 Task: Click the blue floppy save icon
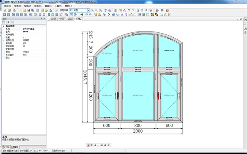tap(28, 10)
